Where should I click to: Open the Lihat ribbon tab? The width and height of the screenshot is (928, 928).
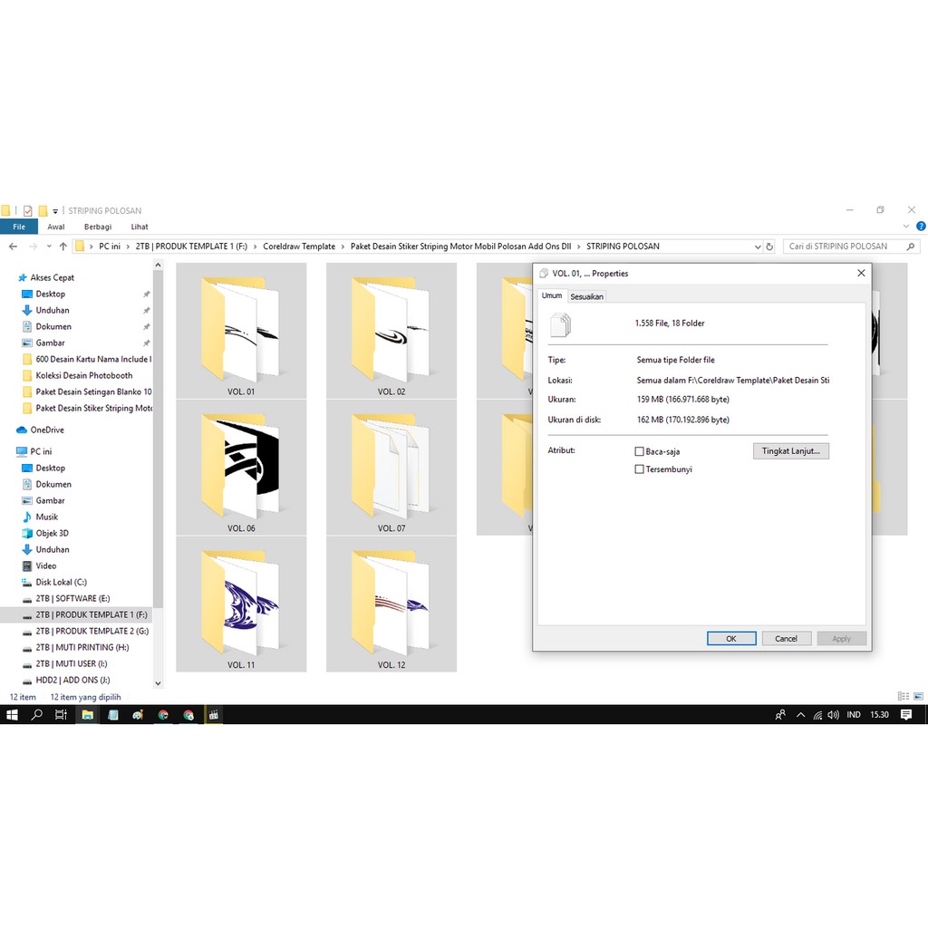tap(140, 227)
